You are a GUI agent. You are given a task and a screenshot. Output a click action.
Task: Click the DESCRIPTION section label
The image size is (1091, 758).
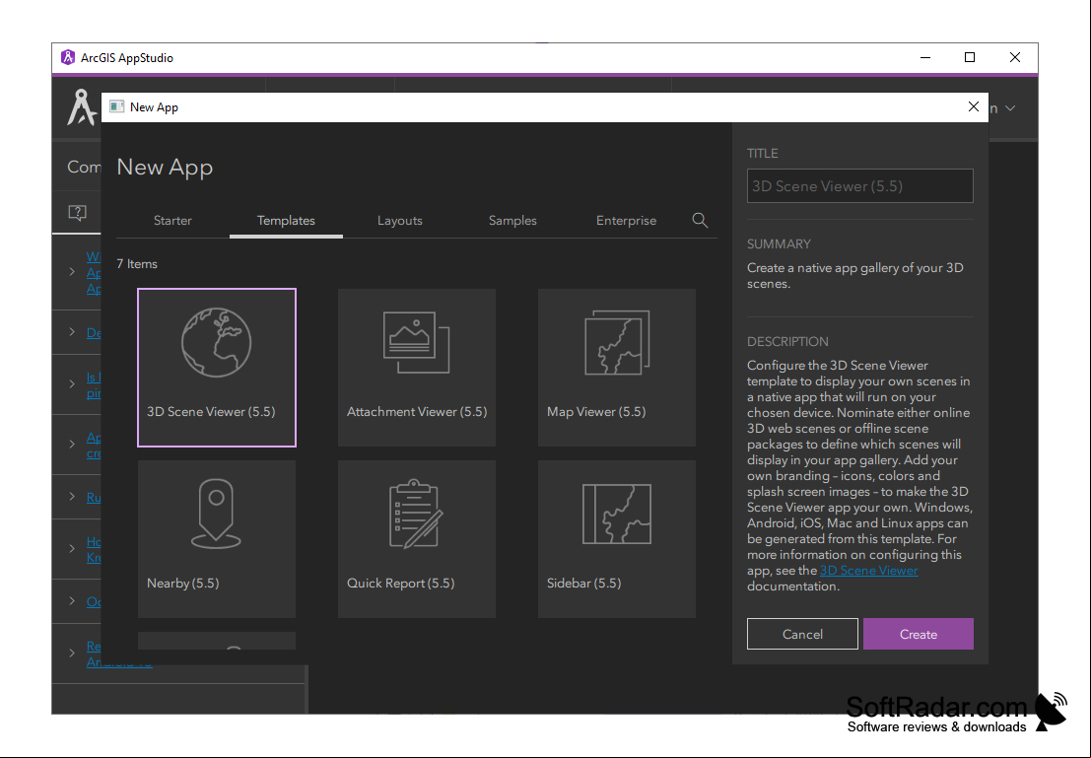point(787,342)
